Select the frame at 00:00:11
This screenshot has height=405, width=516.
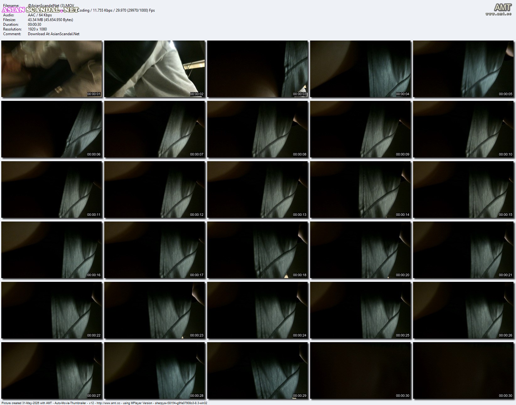(x=51, y=189)
